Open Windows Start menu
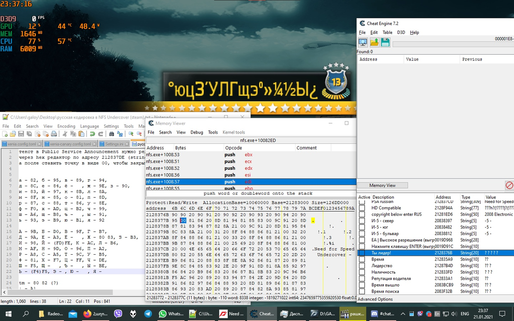The width and height of the screenshot is (514, 321). [9, 314]
